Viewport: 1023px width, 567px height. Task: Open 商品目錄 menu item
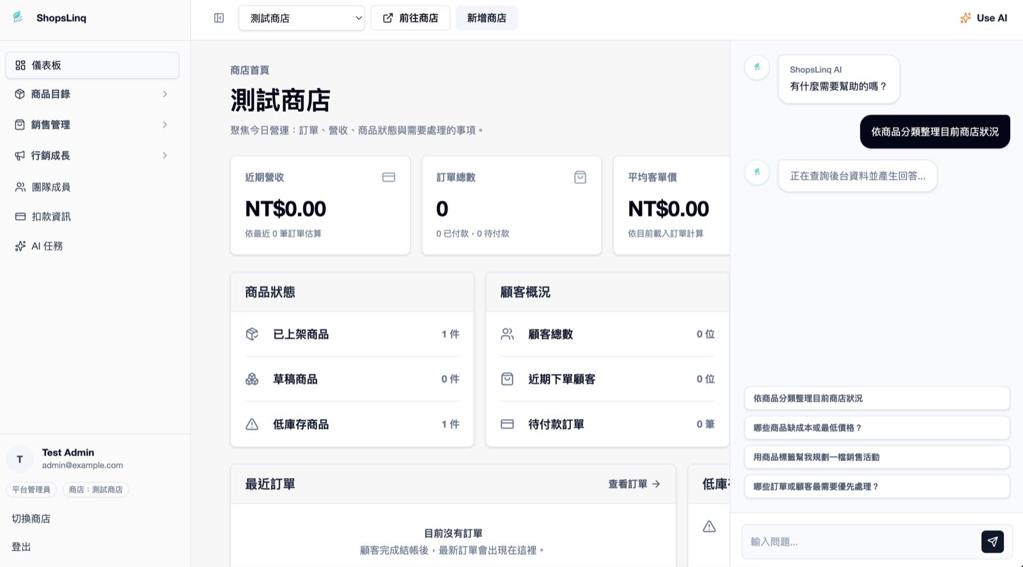click(x=92, y=94)
